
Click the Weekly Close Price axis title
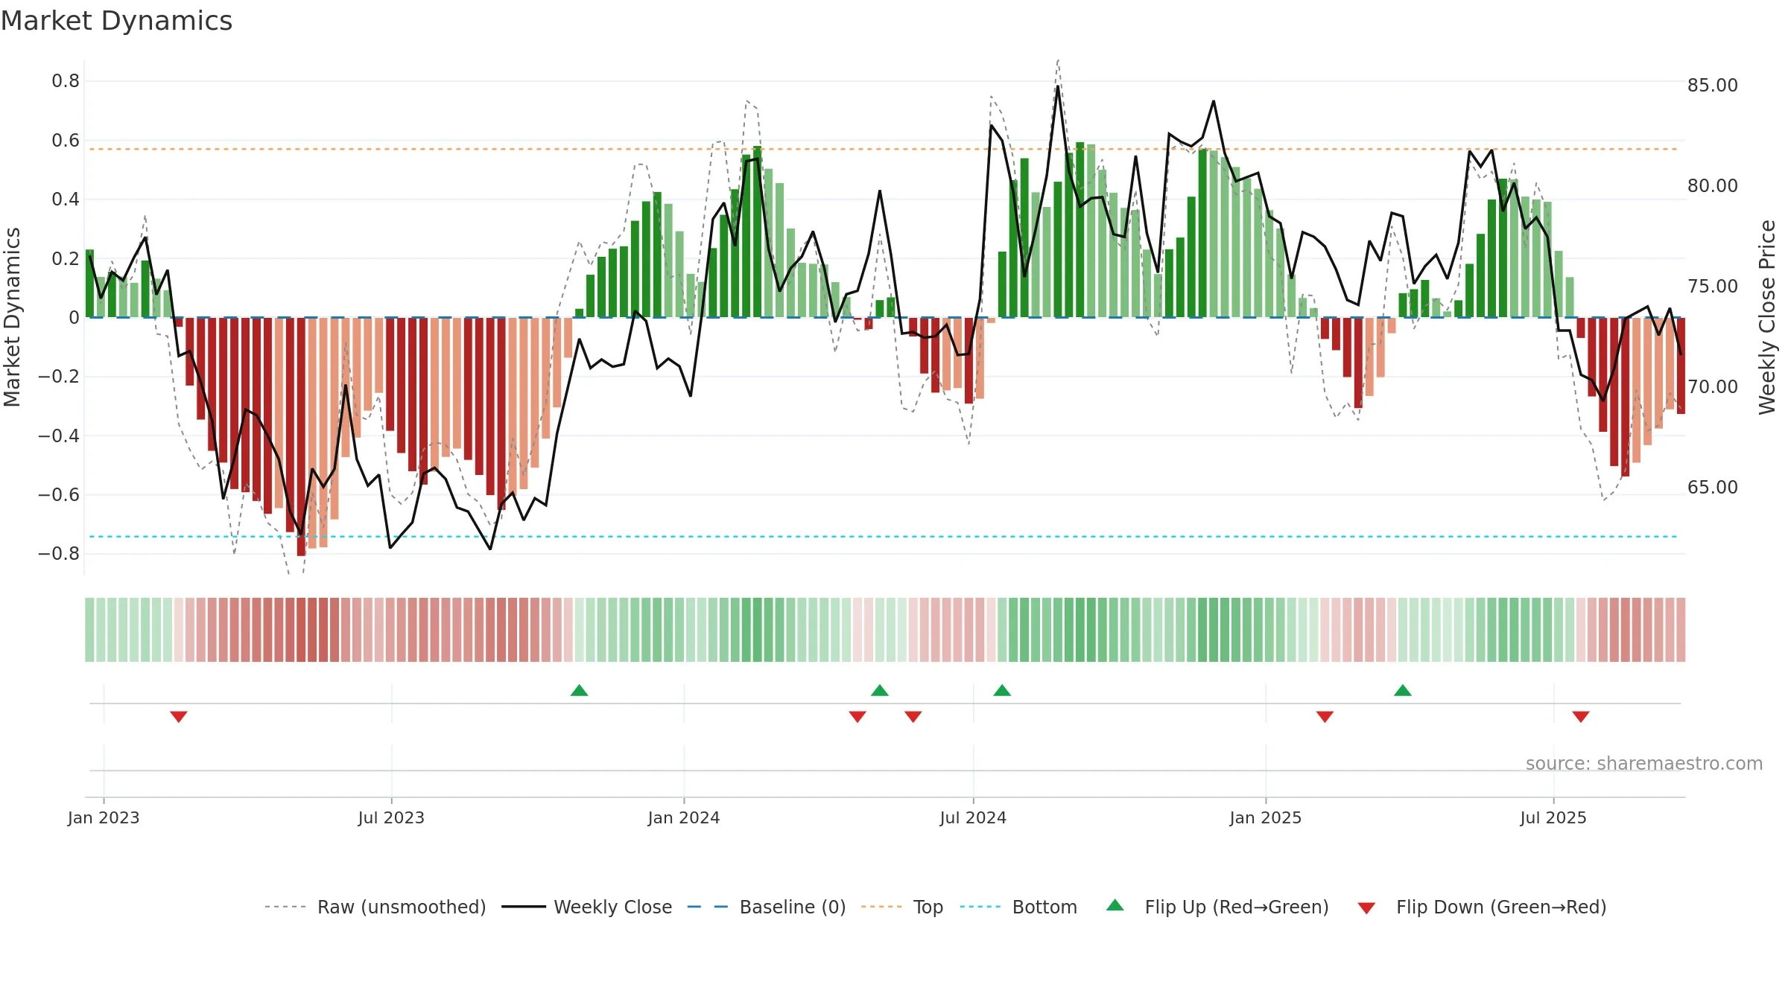pos(1767,317)
